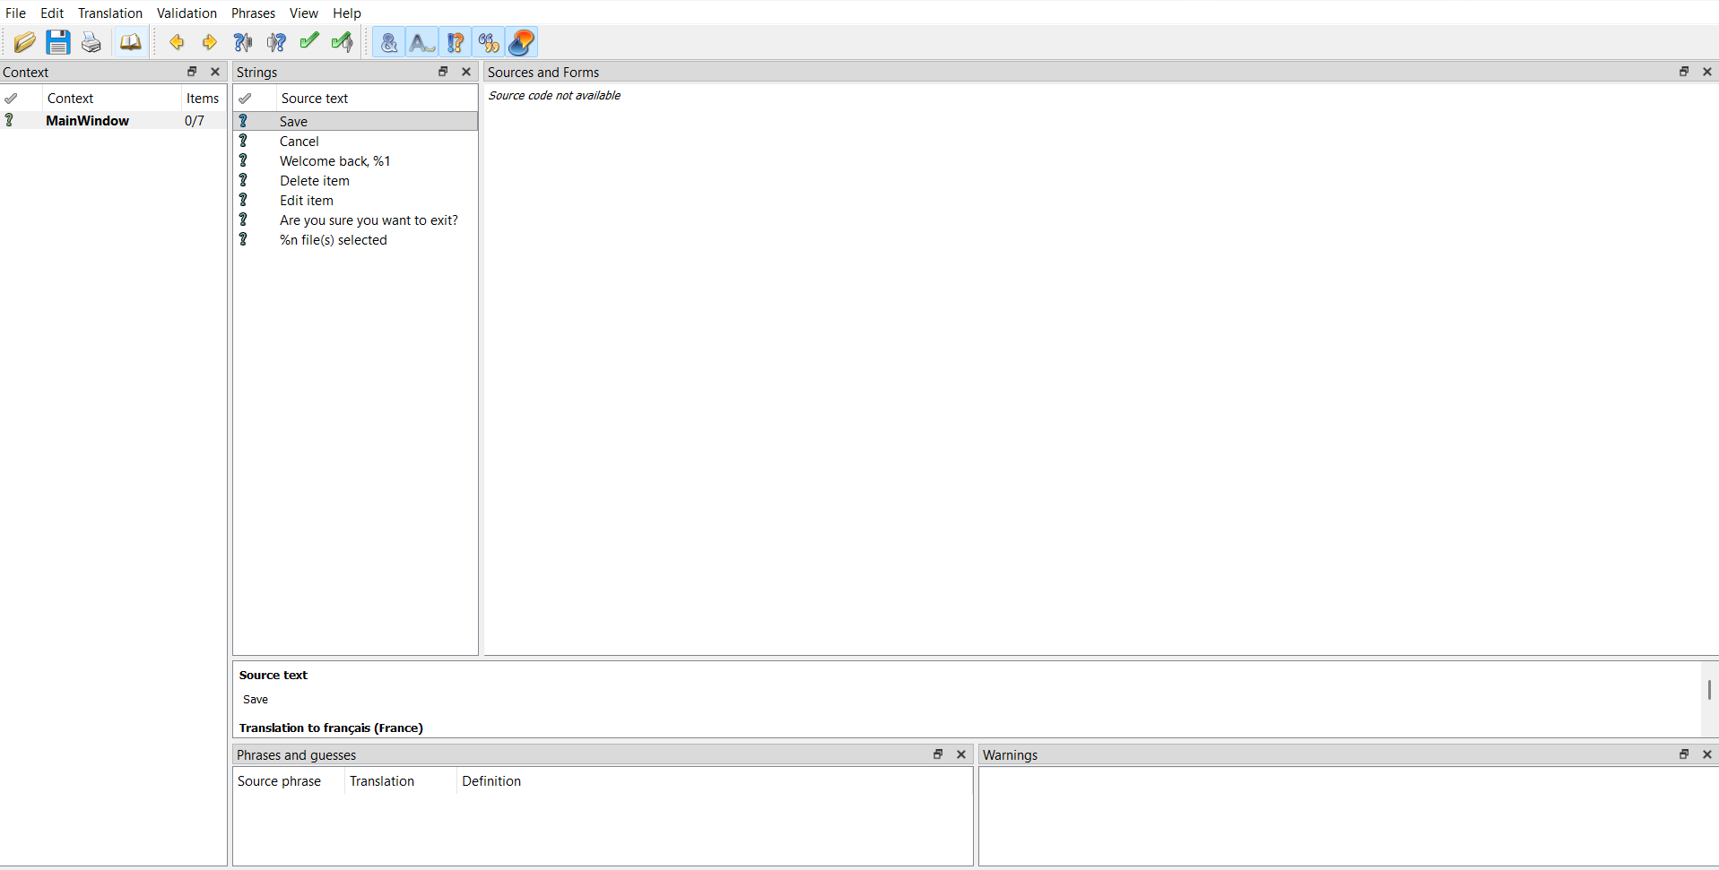Click the 0/7 items count for MainWindow
The width and height of the screenshot is (1719, 870).
tap(195, 121)
